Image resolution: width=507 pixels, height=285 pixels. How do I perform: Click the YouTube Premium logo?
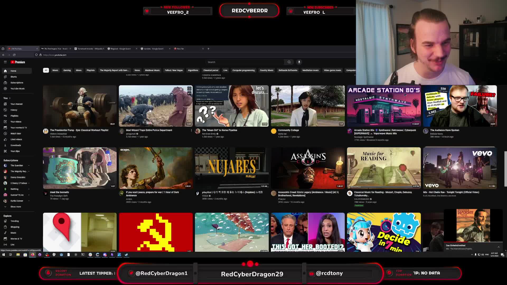[x=18, y=62]
